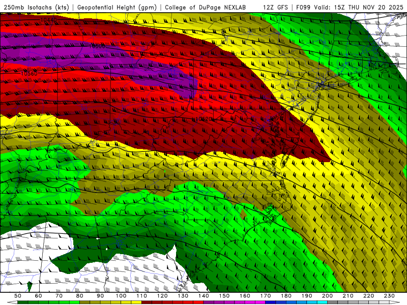407x305 pixels.
Task: Click the 220 value on the color scale
Action: [x=368, y=296]
